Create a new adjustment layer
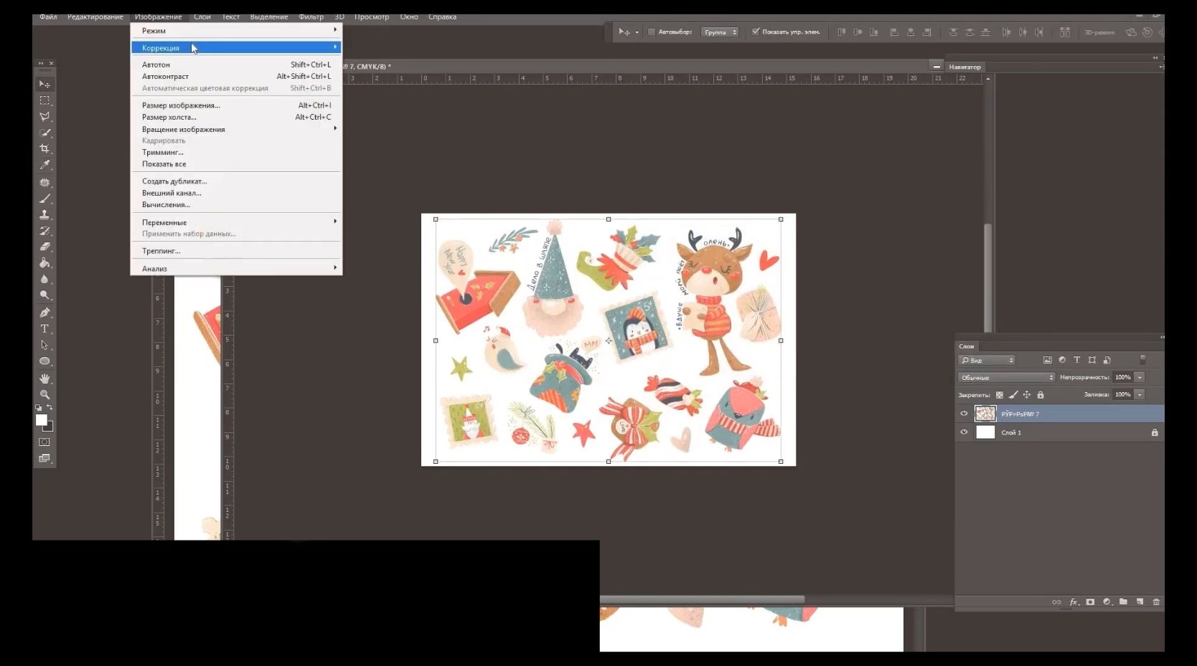 coord(1107,602)
